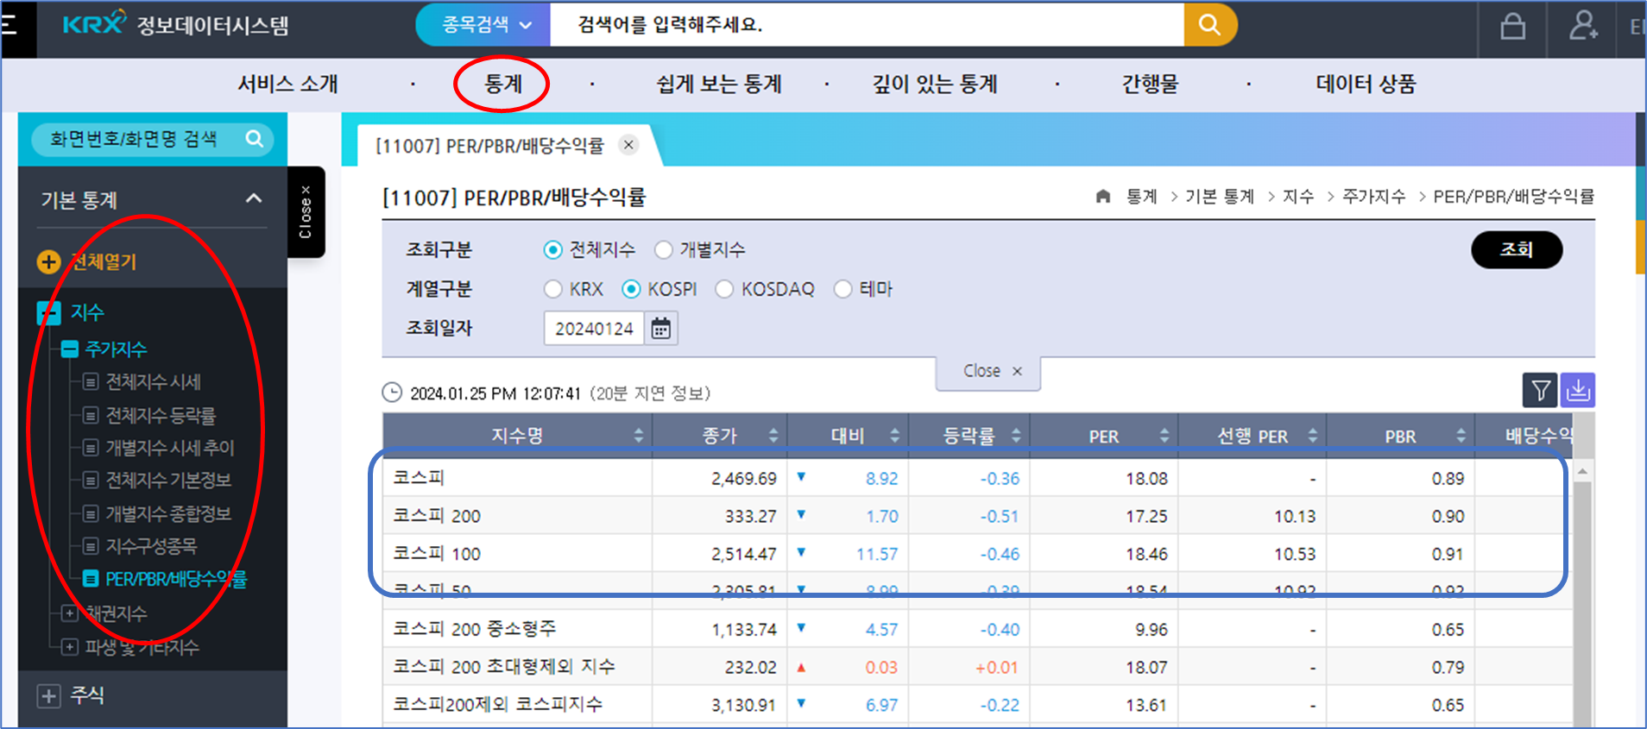This screenshot has width=1647, height=729.
Task: Open 전체지수 시세 tree item
Action: tap(153, 382)
